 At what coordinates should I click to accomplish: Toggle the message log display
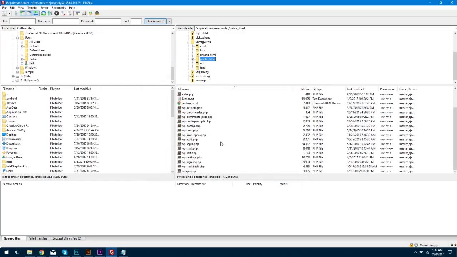pos(16,13)
